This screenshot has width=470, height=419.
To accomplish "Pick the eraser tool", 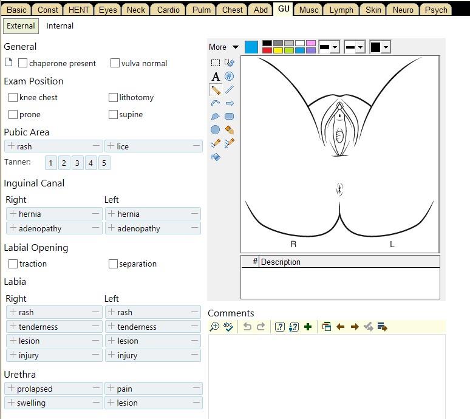I will tap(230, 130).
